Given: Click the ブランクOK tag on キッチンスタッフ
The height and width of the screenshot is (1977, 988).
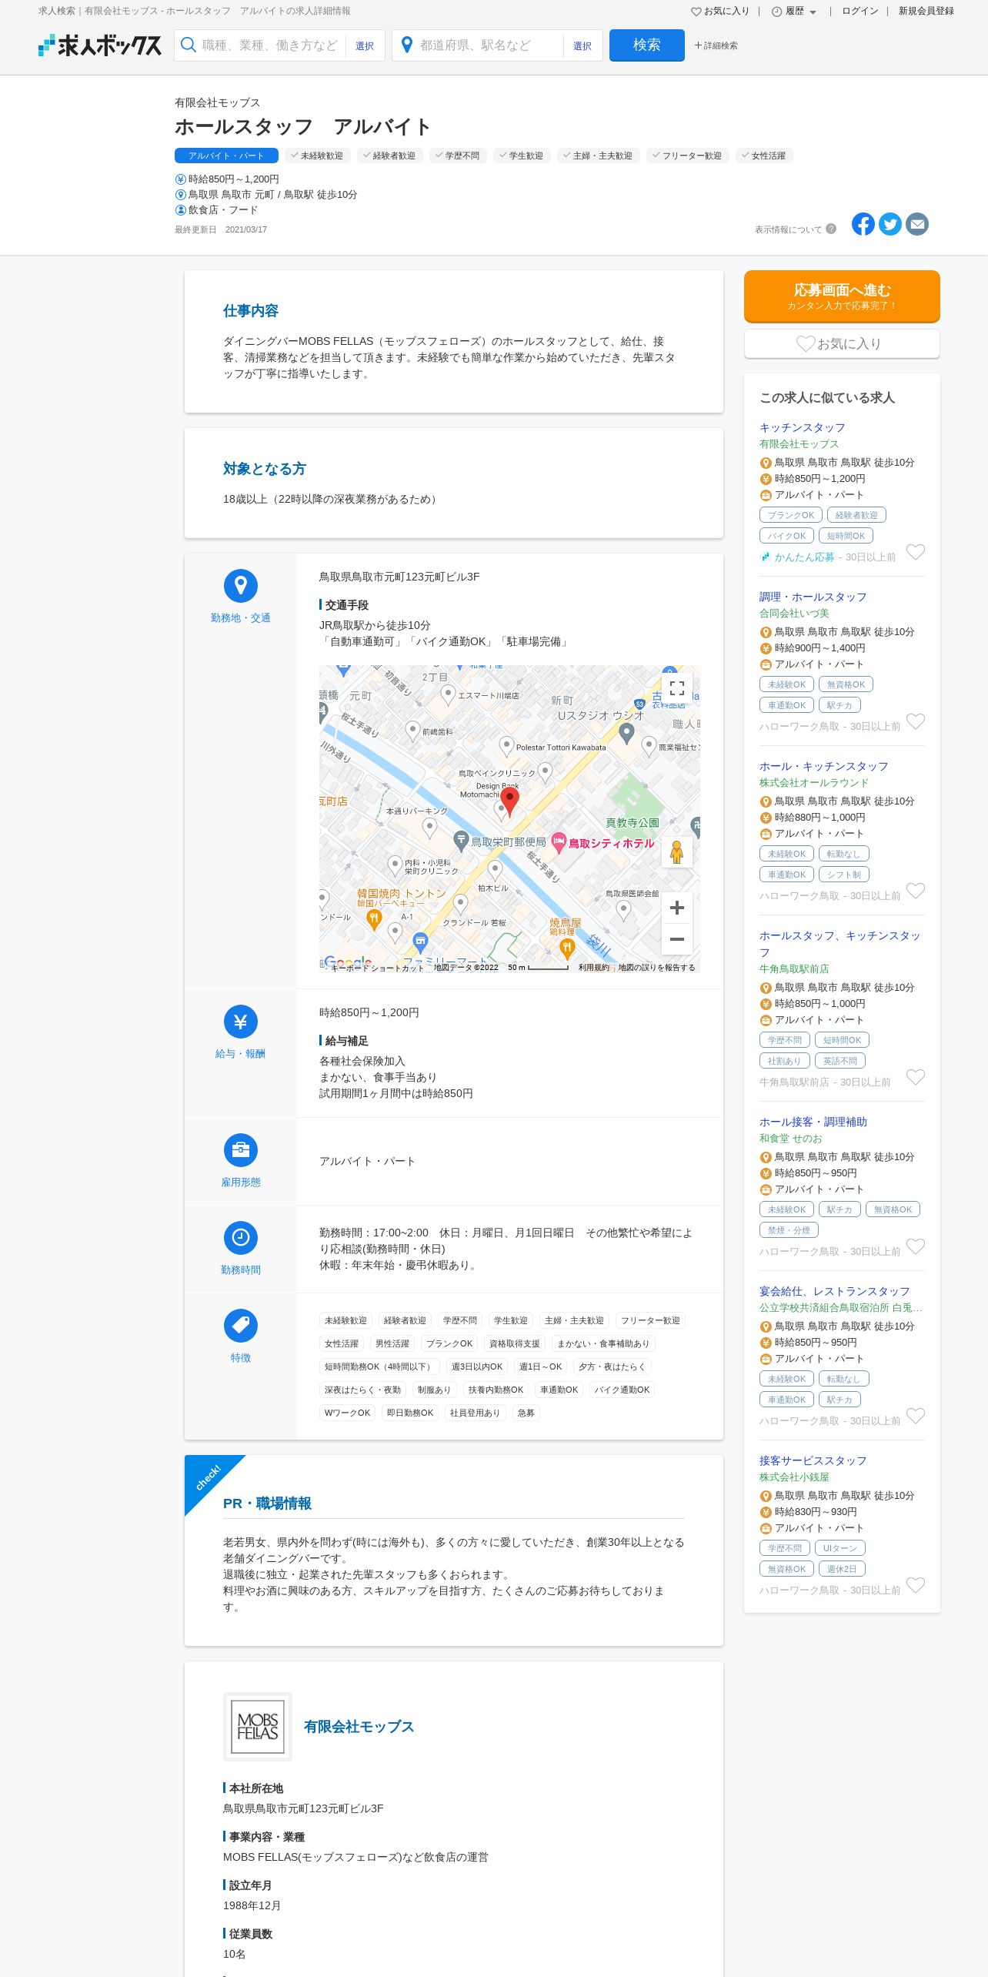Looking at the screenshot, I should [x=791, y=515].
